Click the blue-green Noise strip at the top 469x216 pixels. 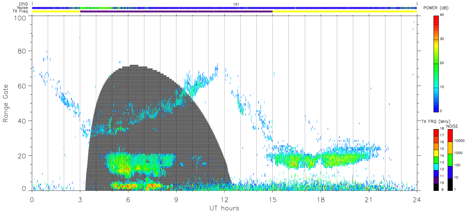[x=224, y=8]
